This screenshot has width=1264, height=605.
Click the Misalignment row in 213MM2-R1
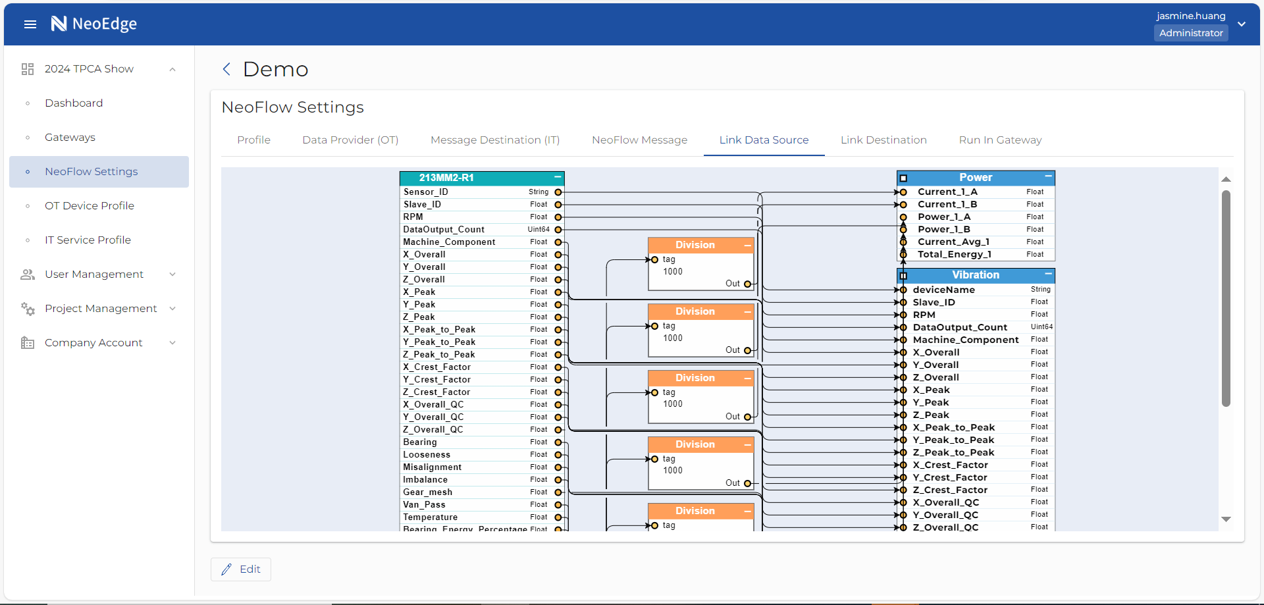point(482,467)
